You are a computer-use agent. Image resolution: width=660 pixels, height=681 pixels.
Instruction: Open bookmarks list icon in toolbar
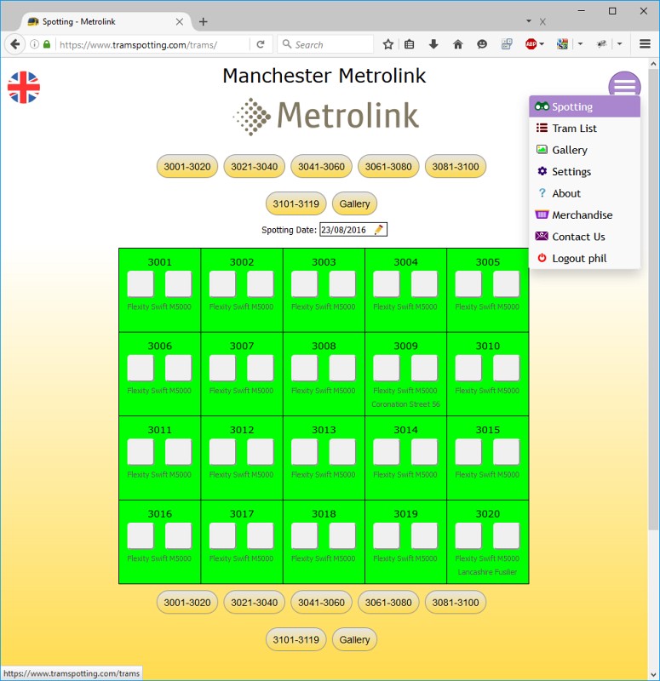coord(410,44)
